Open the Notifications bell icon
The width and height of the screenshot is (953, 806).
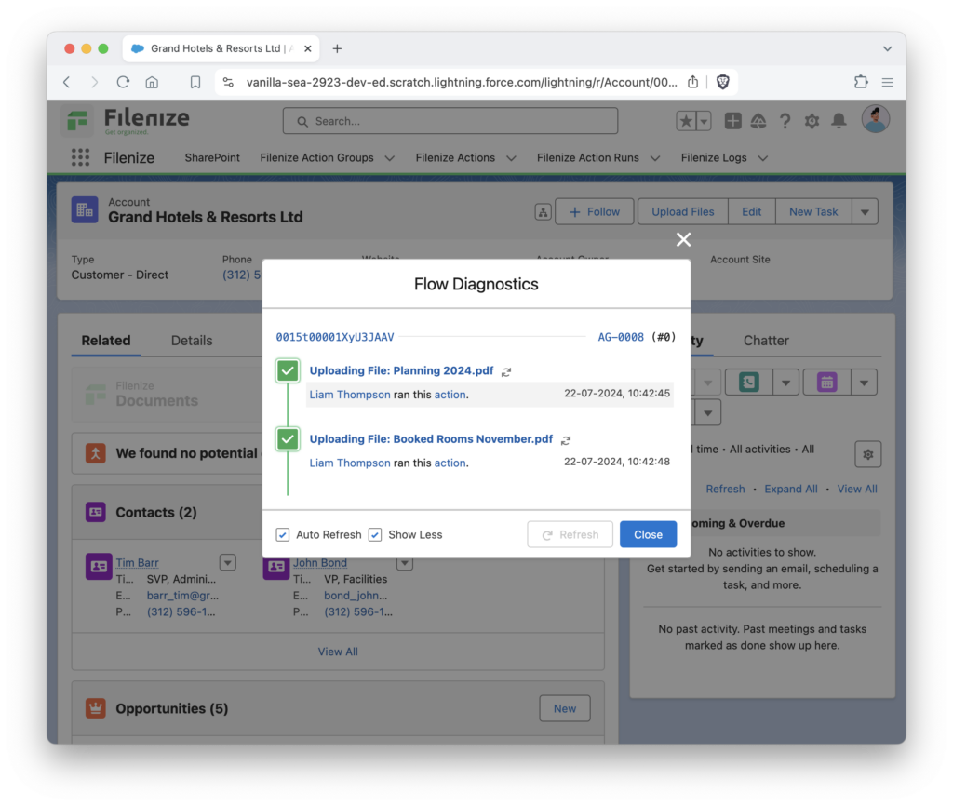(838, 120)
